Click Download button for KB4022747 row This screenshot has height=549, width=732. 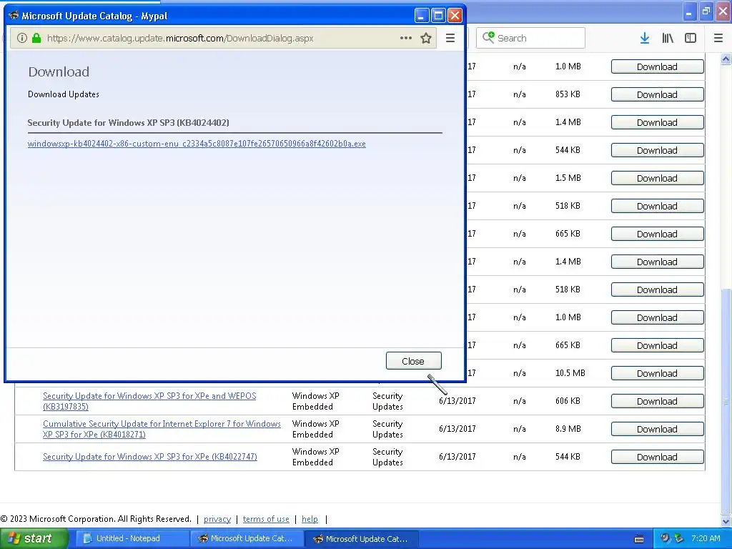coord(658,457)
